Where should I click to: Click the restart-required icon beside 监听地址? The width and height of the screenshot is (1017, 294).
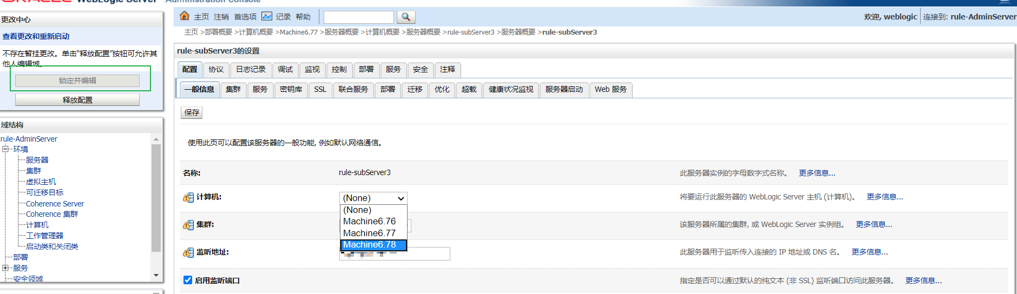(x=188, y=252)
